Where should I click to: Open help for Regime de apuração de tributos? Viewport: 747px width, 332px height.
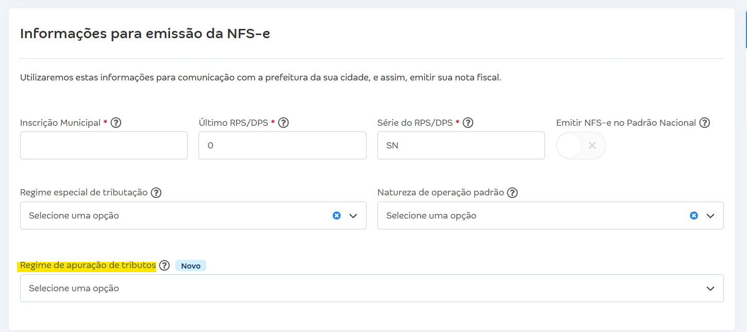coord(165,265)
